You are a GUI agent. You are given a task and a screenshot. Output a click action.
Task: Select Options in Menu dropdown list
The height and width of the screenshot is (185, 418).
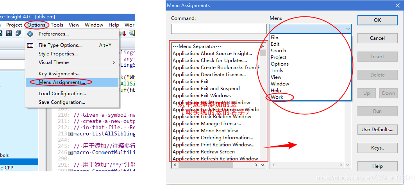pos(311,64)
